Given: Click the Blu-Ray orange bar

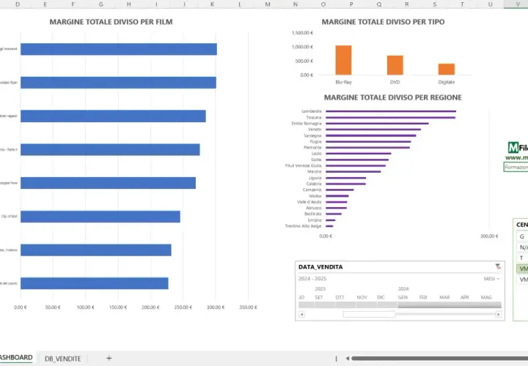Looking at the screenshot, I should click(x=343, y=60).
